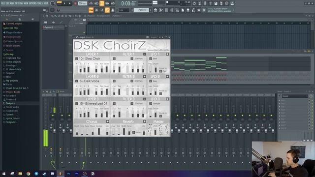The height and width of the screenshot is (177, 315).
Task: Toggle wait for input to start playing
Action: coord(96,3)
